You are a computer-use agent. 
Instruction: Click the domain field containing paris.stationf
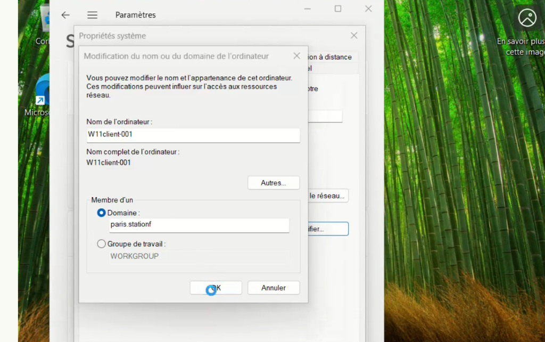coord(199,225)
